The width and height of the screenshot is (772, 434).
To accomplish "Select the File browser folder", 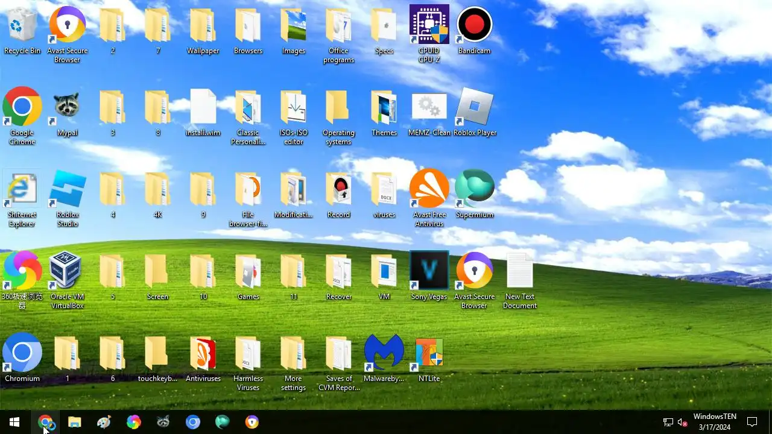I will [x=248, y=199].
